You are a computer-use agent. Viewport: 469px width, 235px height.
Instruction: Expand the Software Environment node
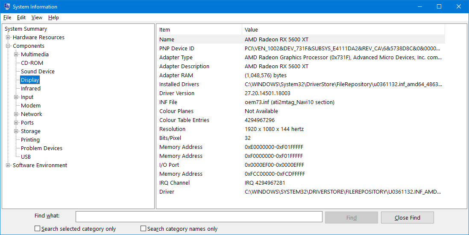[8, 165]
